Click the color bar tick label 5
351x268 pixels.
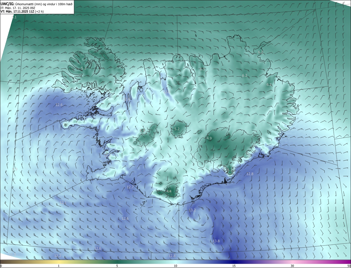[x=117, y=266]
